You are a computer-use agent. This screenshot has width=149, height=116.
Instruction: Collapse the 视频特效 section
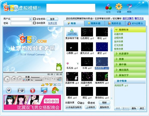pyautogui.click(x=130, y=30)
